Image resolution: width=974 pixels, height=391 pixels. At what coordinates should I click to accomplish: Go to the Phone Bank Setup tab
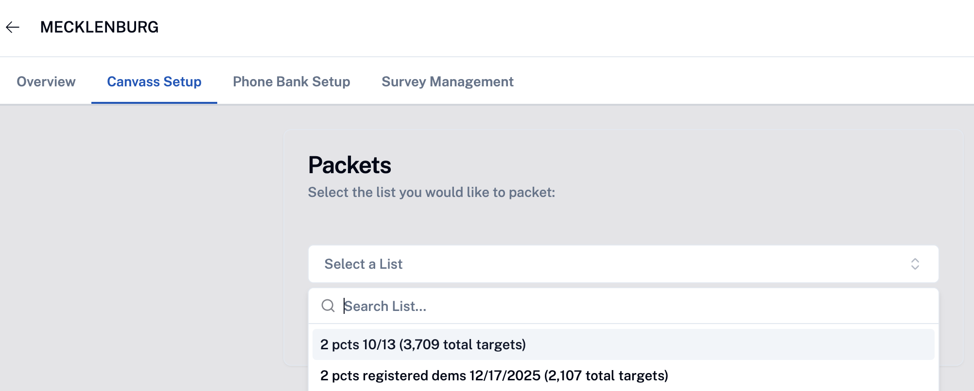point(292,81)
